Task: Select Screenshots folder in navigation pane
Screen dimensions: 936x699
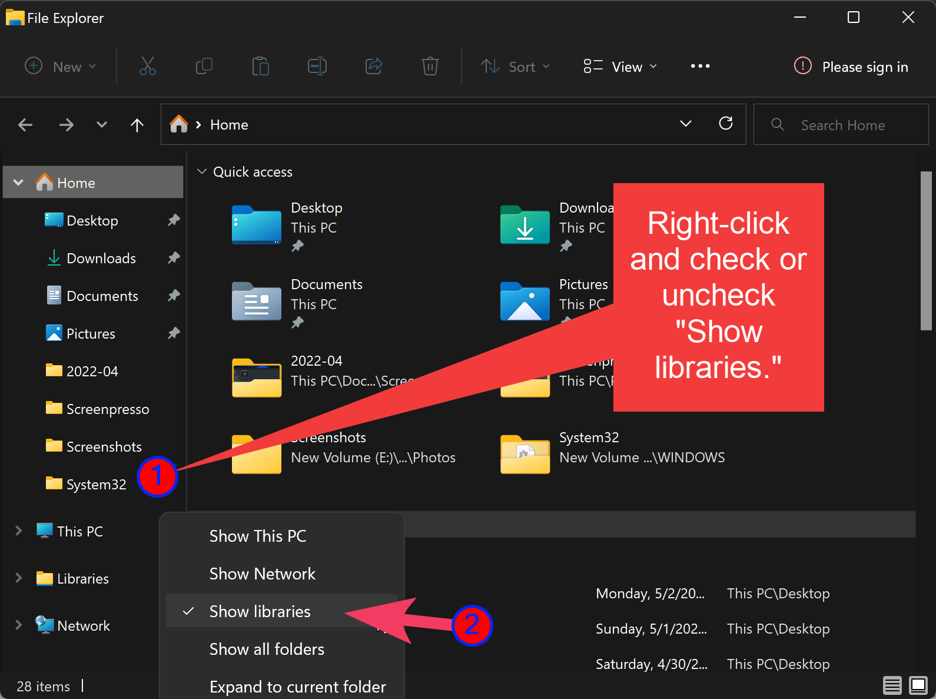Action: pyautogui.click(x=93, y=446)
